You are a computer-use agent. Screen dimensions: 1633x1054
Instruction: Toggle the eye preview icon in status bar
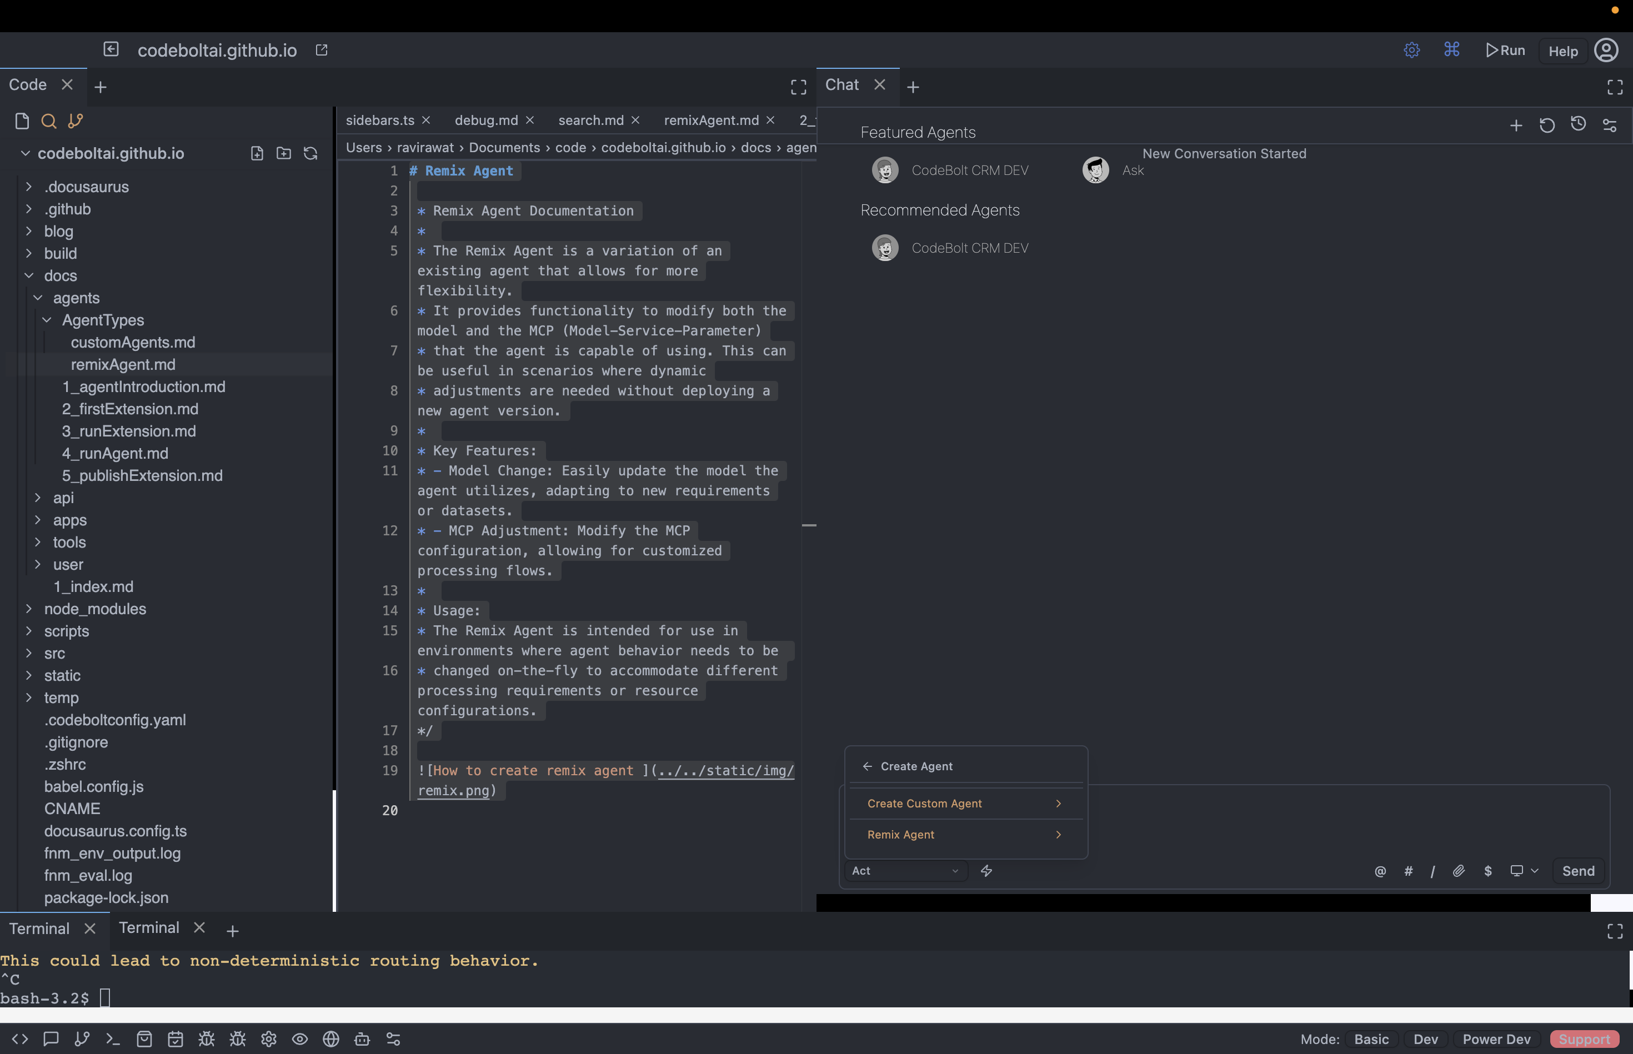click(x=300, y=1039)
